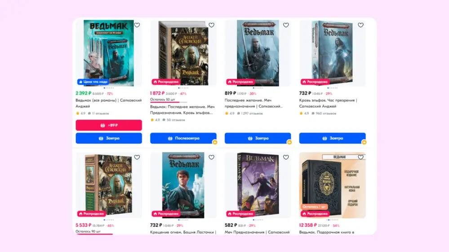Add first book to cart with Завтра button

109,138
